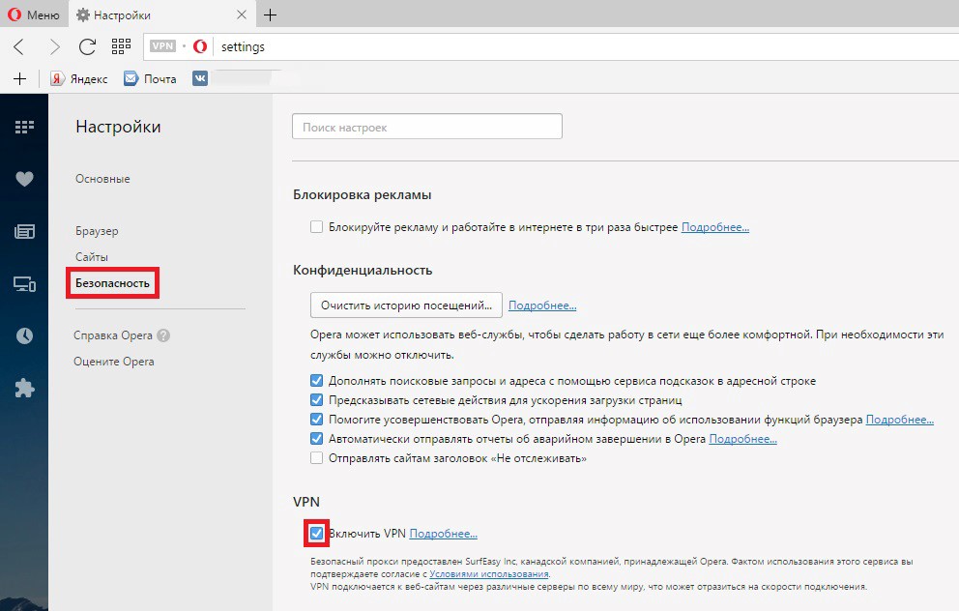The image size is (959, 611).
Task: Select Сайты settings section
Action: (92, 257)
